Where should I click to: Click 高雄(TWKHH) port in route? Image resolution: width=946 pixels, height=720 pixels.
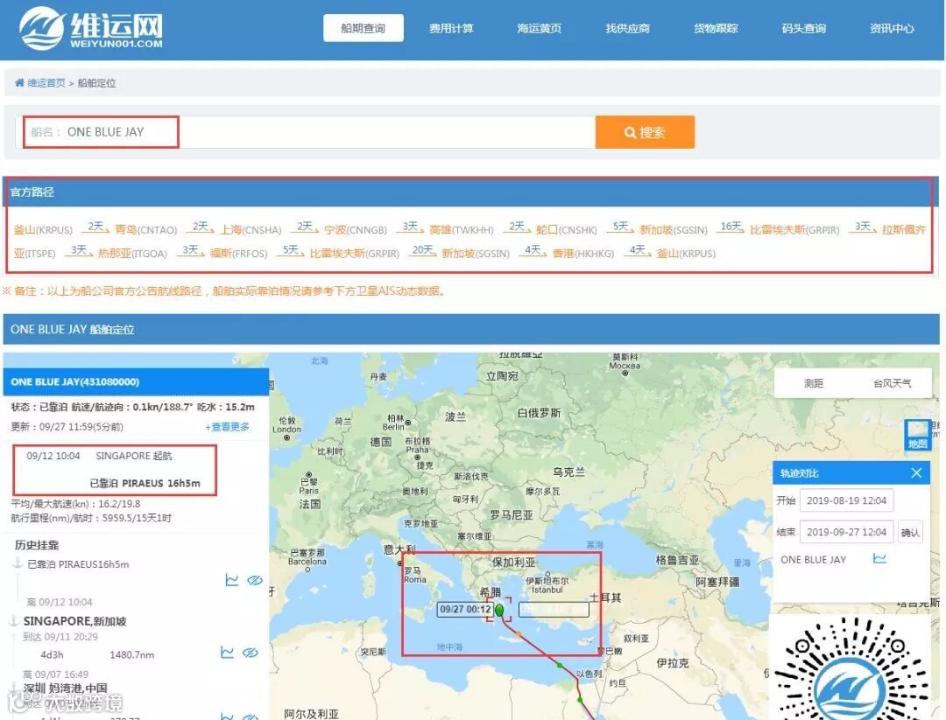point(462,229)
